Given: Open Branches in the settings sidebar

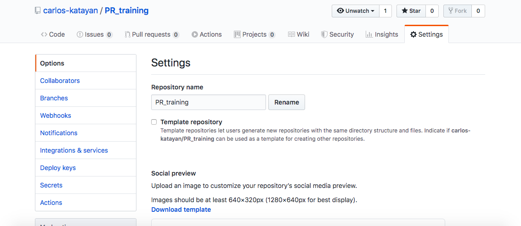Looking at the screenshot, I should (x=86, y=98).
